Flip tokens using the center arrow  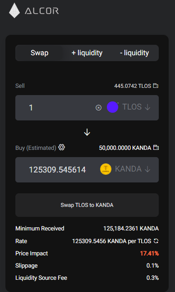[87, 132]
